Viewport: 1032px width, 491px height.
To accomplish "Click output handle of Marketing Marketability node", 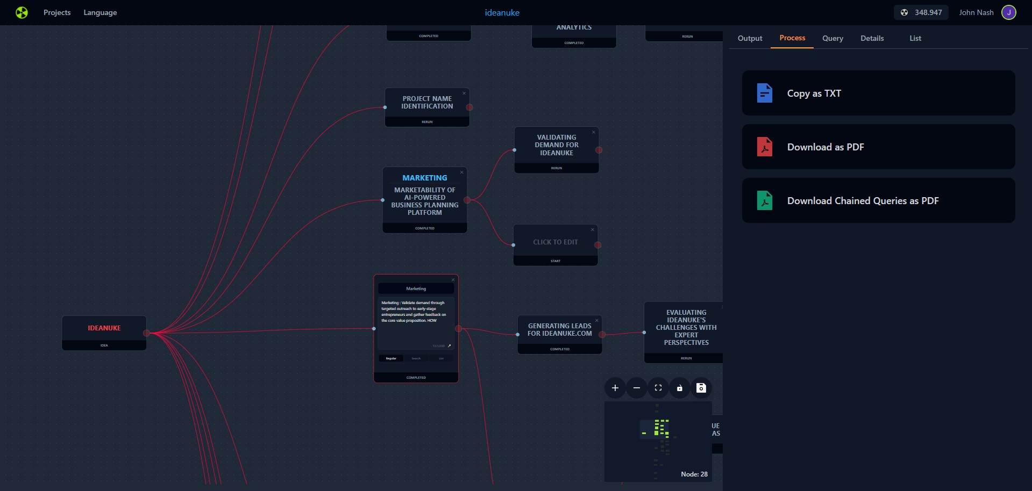I will point(467,200).
